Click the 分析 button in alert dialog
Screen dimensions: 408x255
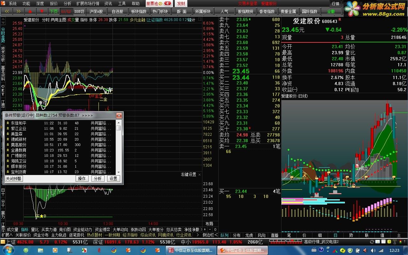[x=98, y=178]
